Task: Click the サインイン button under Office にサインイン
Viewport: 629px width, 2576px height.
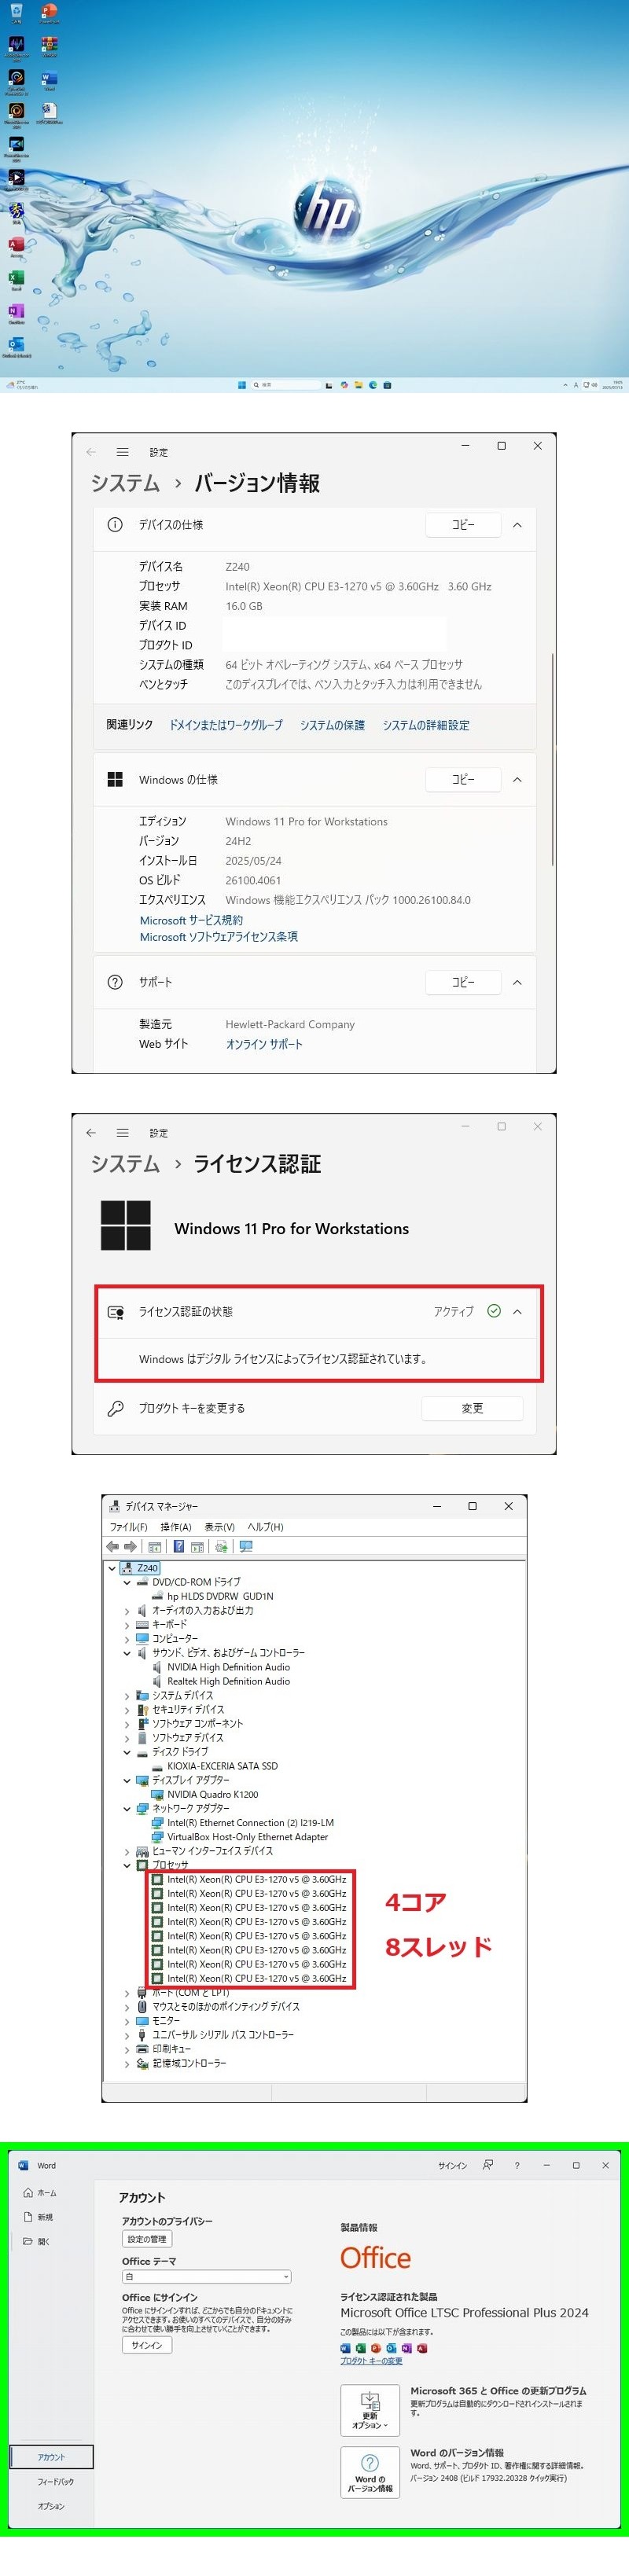Action: pos(147,2345)
